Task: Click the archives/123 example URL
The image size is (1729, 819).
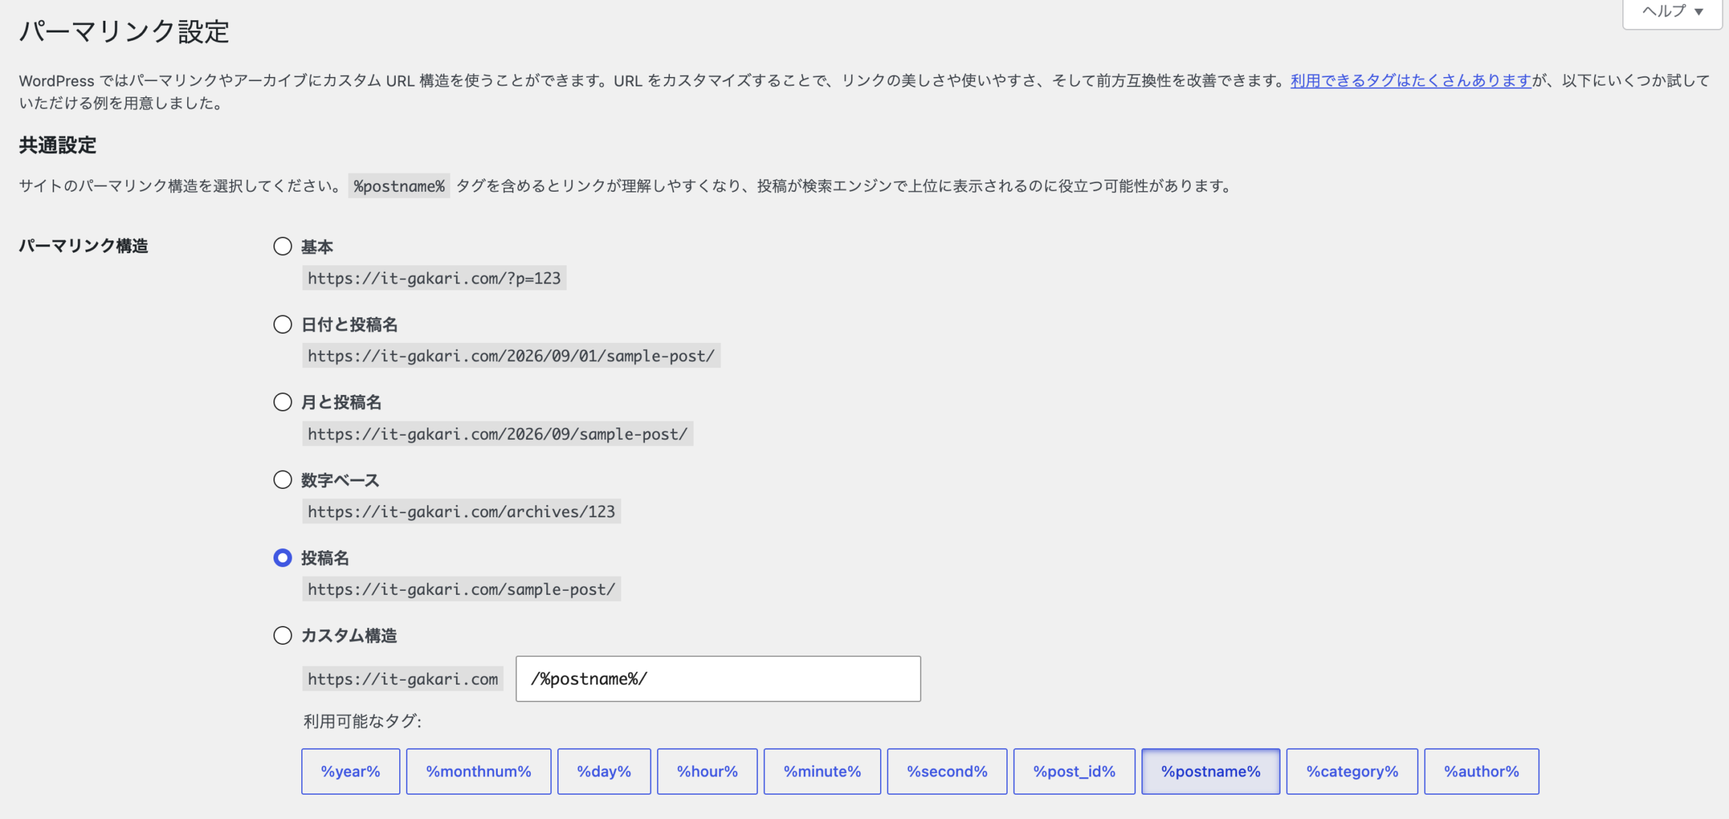Action: 461,511
